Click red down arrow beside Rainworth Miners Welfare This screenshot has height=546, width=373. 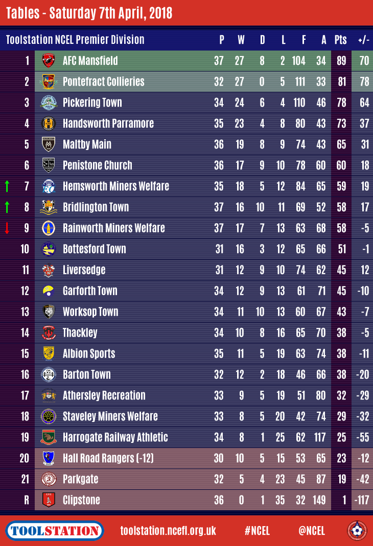(7, 228)
